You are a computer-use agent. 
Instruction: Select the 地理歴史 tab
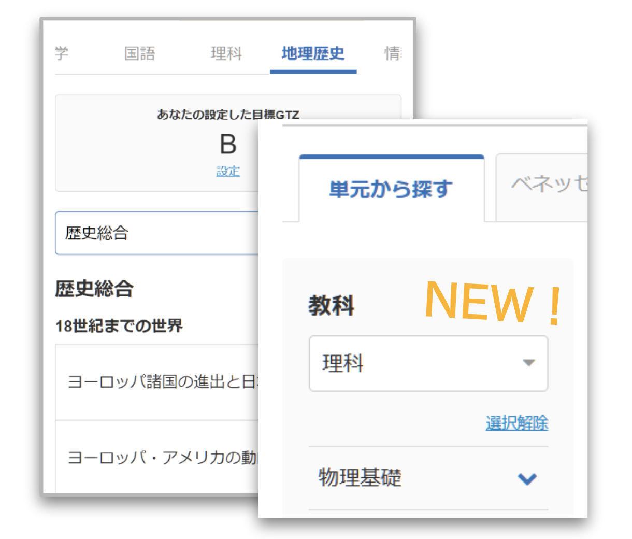coord(313,53)
